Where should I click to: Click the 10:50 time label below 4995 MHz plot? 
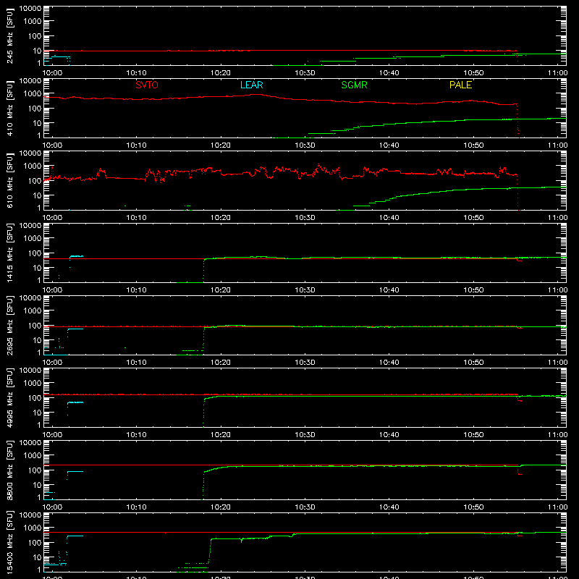tap(473, 435)
